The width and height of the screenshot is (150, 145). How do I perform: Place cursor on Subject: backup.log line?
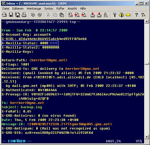tap(22, 107)
